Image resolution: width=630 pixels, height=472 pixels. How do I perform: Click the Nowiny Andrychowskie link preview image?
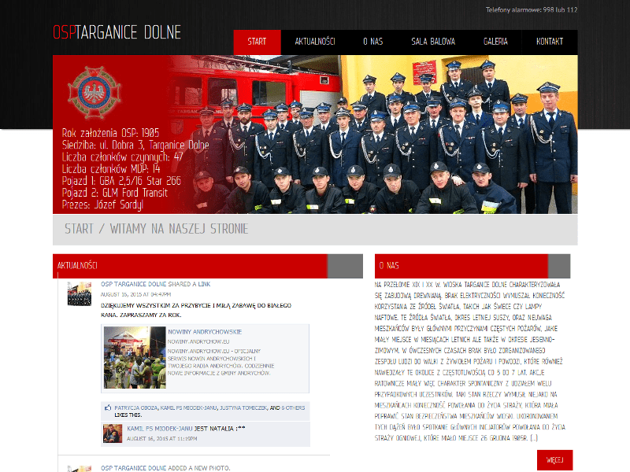(x=134, y=357)
